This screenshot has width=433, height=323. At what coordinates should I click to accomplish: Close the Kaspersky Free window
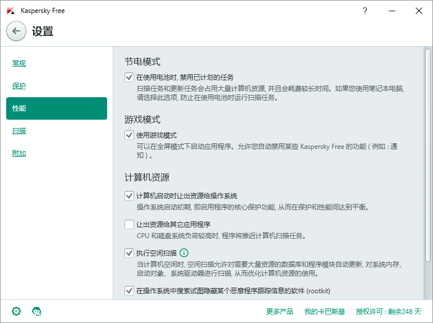pyautogui.click(x=419, y=11)
